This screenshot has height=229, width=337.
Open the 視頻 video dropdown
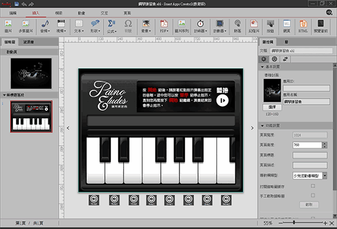tap(61, 26)
